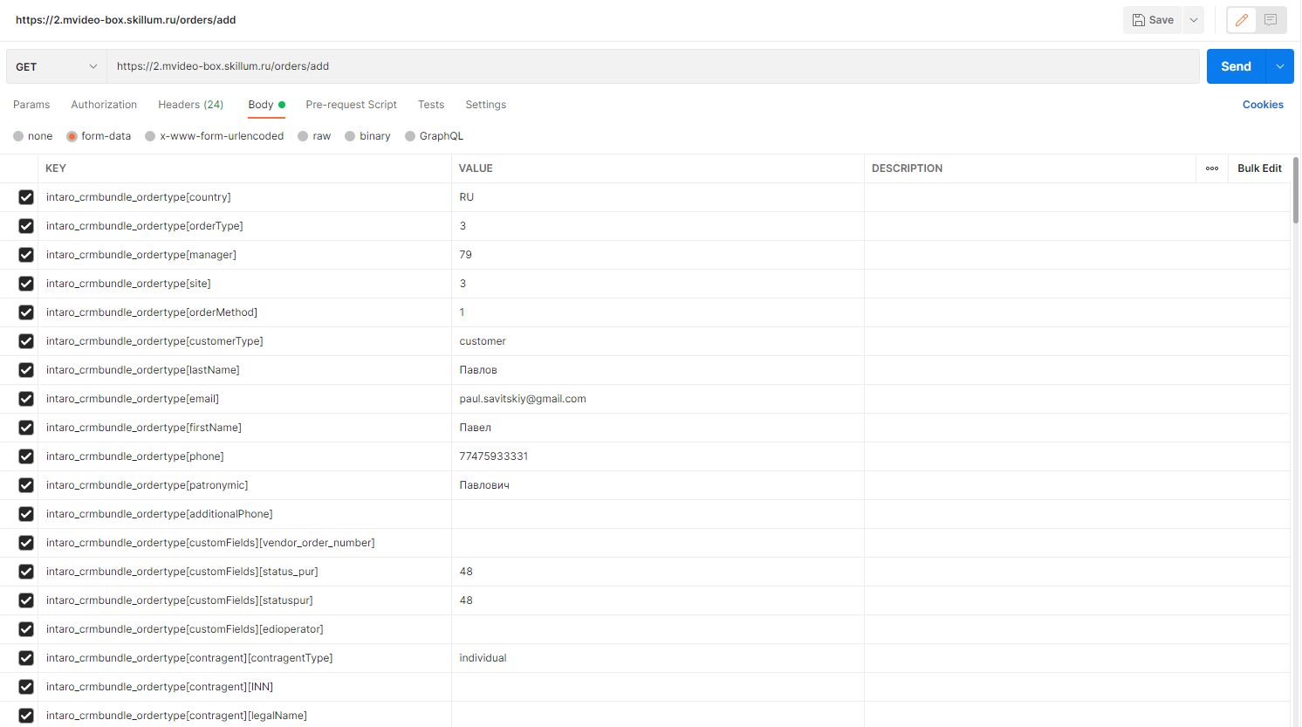Disable the ordertype[email] parameter checkbox
This screenshot has height=727, width=1302.
click(x=25, y=398)
